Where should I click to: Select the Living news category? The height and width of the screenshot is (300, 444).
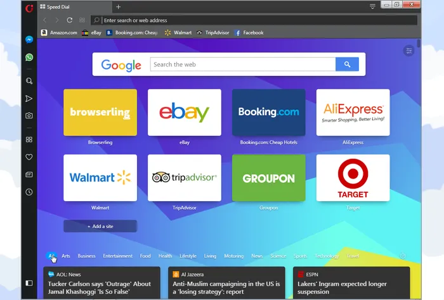[x=210, y=256]
